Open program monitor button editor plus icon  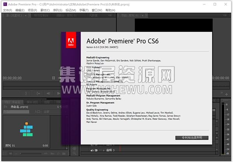click(226, 94)
